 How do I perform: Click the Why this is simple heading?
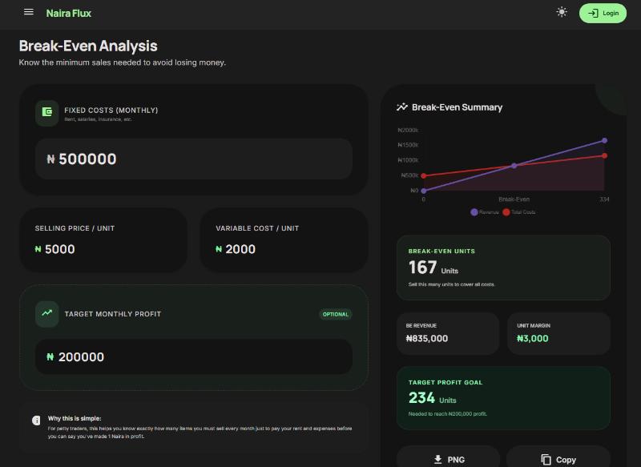75,418
